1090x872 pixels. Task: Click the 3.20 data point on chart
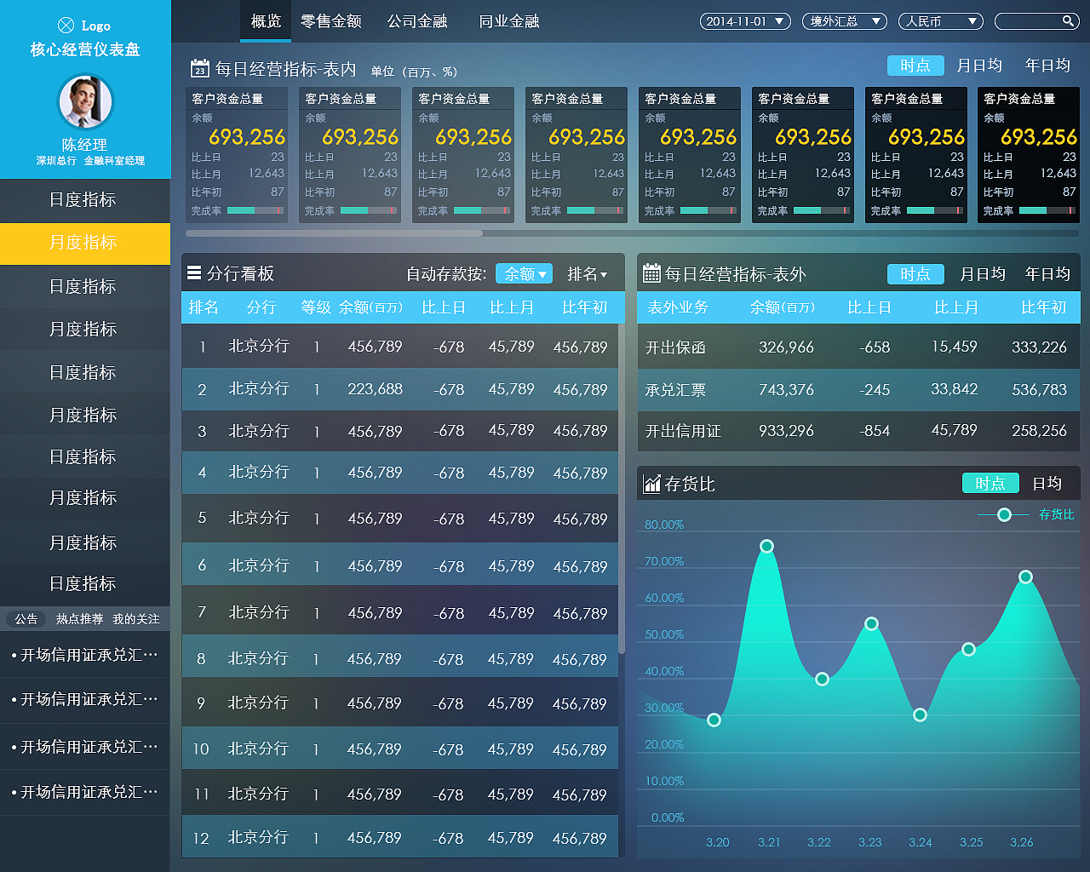pos(714,720)
